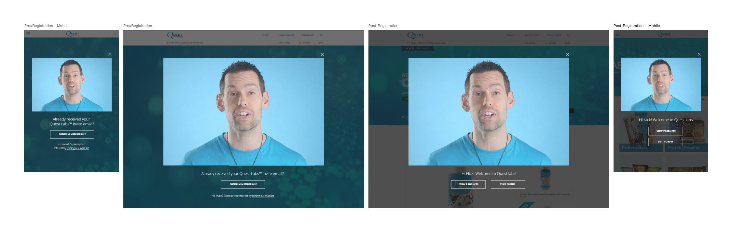Click video thumbnail in desktop Post-Registration modal
Image resolution: width=733 pixels, height=229 pixels.
coord(489,111)
